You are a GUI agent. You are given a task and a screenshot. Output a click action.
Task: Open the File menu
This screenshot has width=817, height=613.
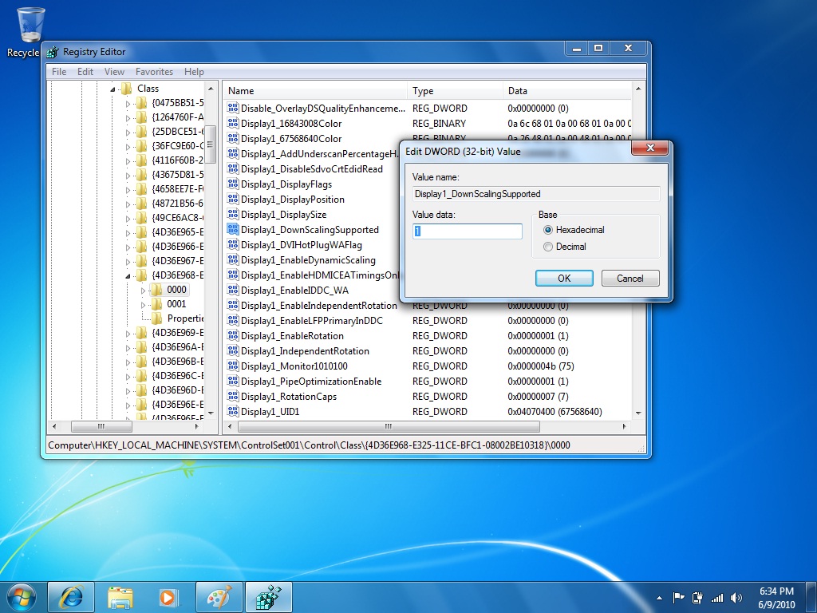[x=59, y=72]
